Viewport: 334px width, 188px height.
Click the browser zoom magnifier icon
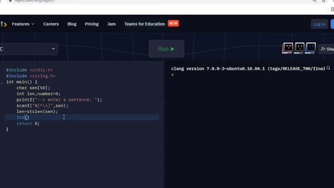314,1
